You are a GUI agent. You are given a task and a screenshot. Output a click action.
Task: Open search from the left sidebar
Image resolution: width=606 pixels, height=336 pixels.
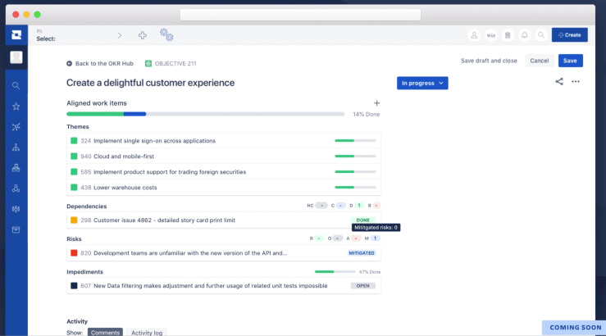pyautogui.click(x=16, y=85)
